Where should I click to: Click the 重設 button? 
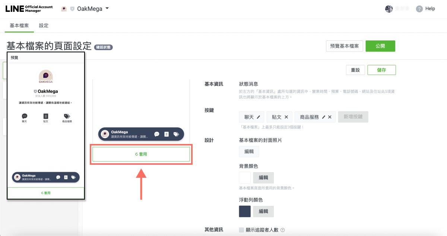click(355, 70)
